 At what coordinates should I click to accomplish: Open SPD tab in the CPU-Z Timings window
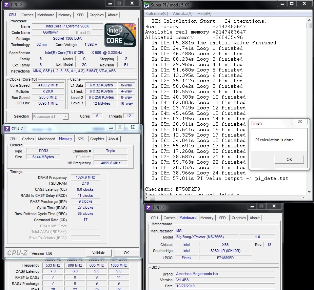[x=81, y=139]
